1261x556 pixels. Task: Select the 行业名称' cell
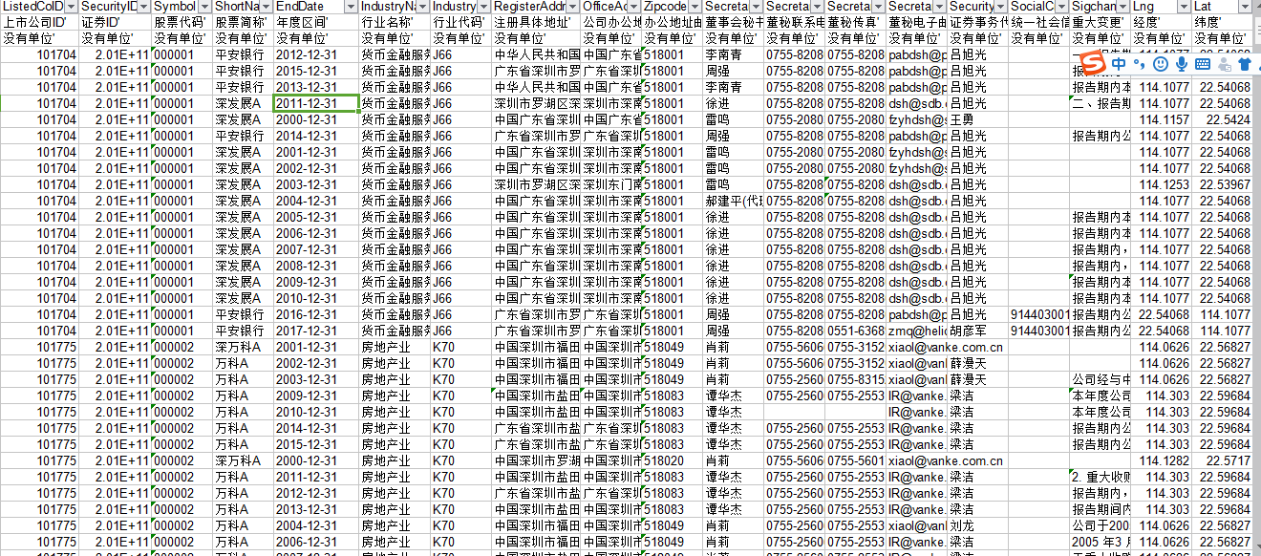[395, 23]
